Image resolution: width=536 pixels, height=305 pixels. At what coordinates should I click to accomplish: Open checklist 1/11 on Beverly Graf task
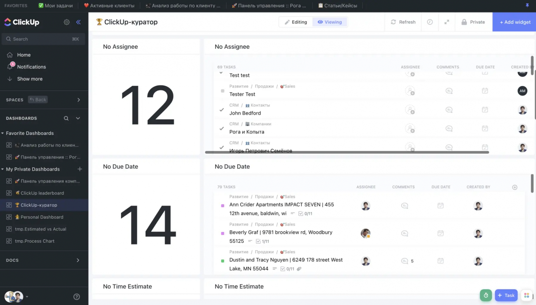point(262,241)
